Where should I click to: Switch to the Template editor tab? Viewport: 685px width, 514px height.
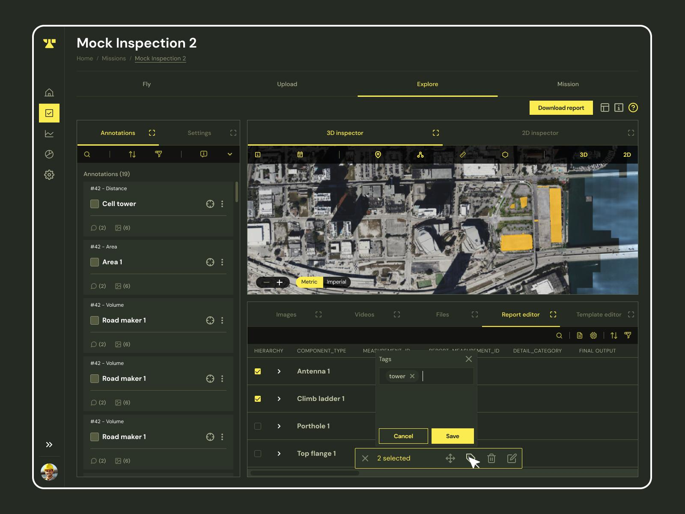coord(599,314)
